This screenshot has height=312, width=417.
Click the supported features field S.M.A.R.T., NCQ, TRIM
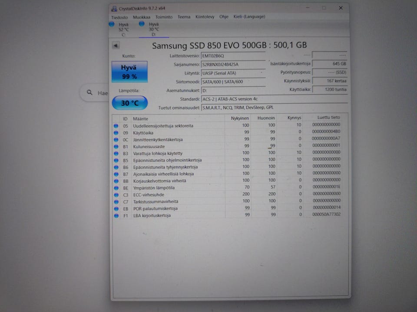[274, 107]
